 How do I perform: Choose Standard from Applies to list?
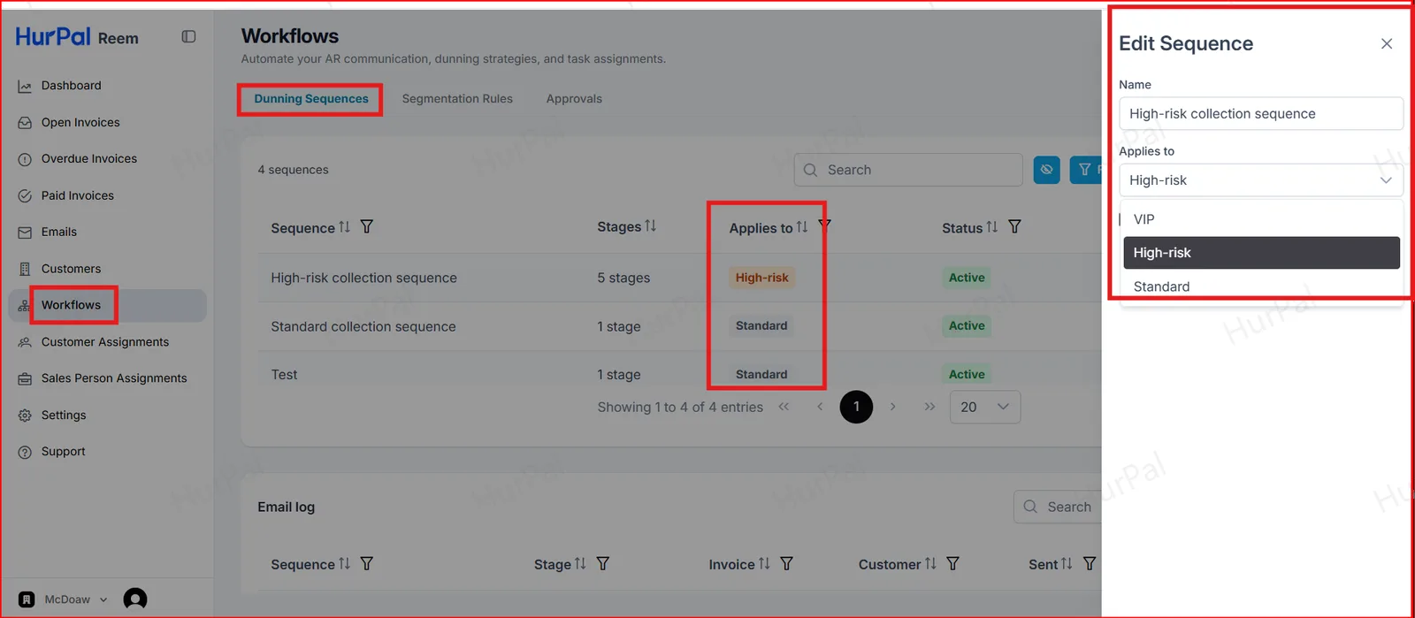[1261, 286]
